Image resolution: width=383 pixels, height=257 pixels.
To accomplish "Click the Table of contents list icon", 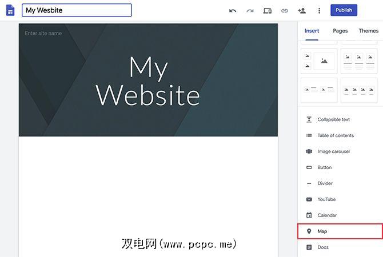I will (x=309, y=135).
